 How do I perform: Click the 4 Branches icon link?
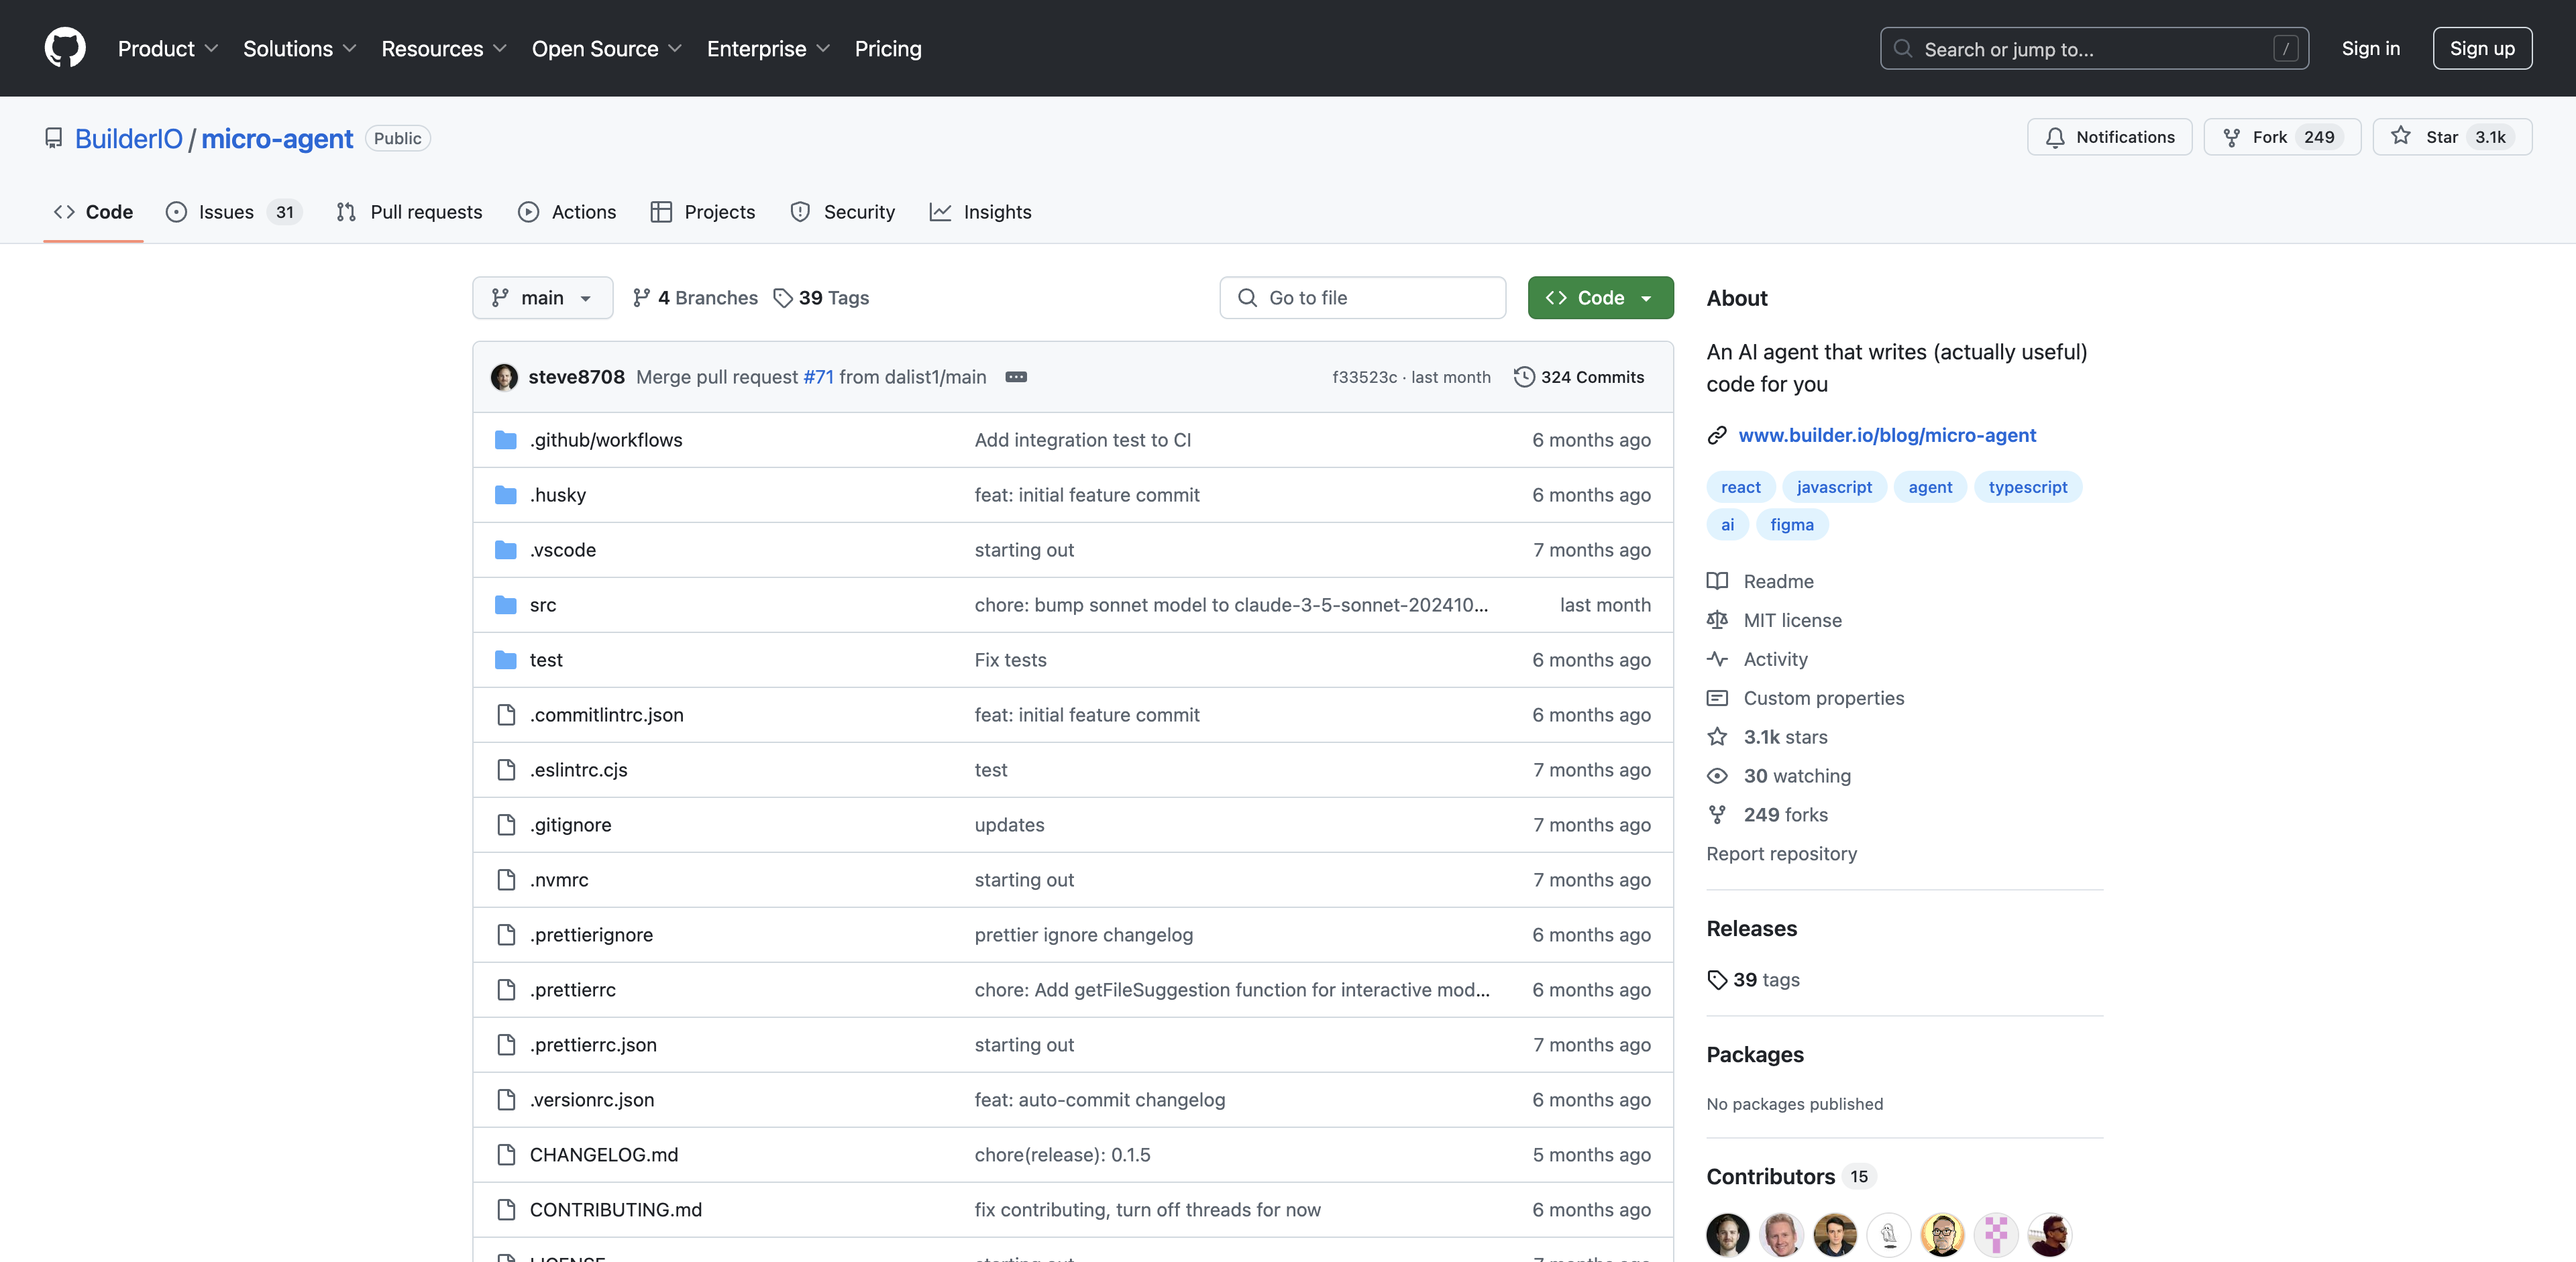(x=695, y=298)
